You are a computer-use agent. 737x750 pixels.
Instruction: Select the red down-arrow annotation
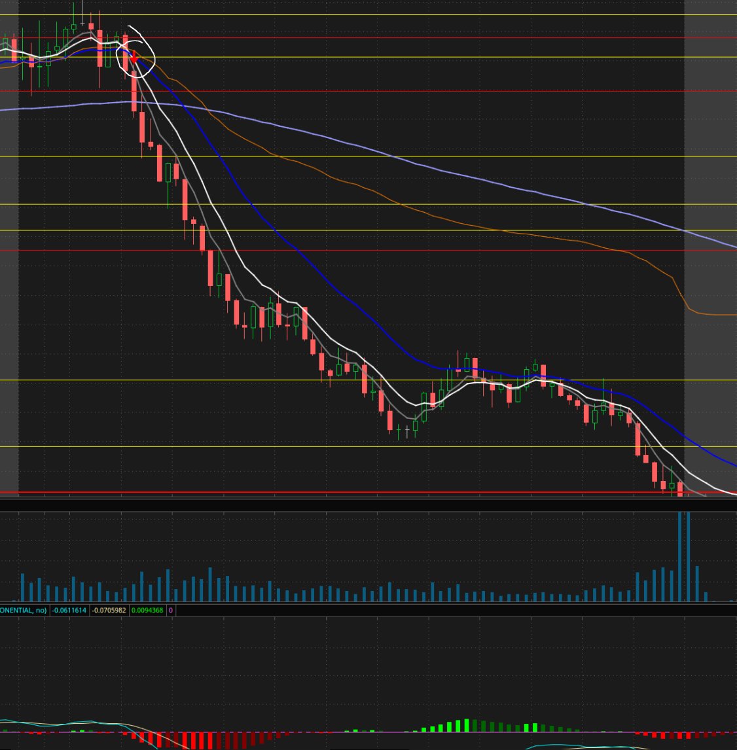click(134, 58)
